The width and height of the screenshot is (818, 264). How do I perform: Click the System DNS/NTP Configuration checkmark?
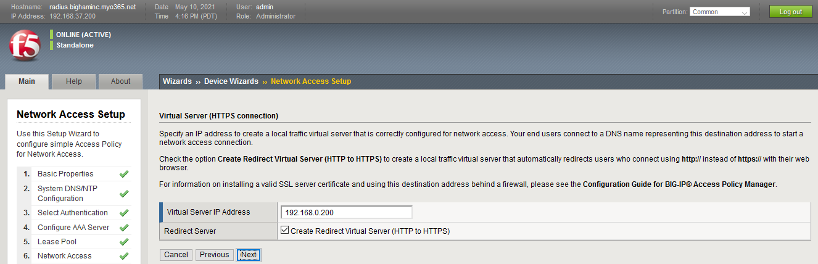123,194
